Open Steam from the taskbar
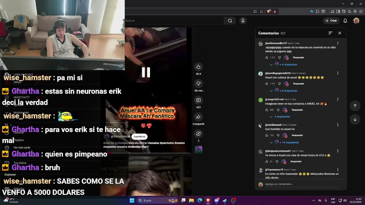Viewport: 365px width, 205px height. (225, 200)
